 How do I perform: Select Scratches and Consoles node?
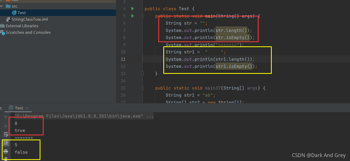28,32
